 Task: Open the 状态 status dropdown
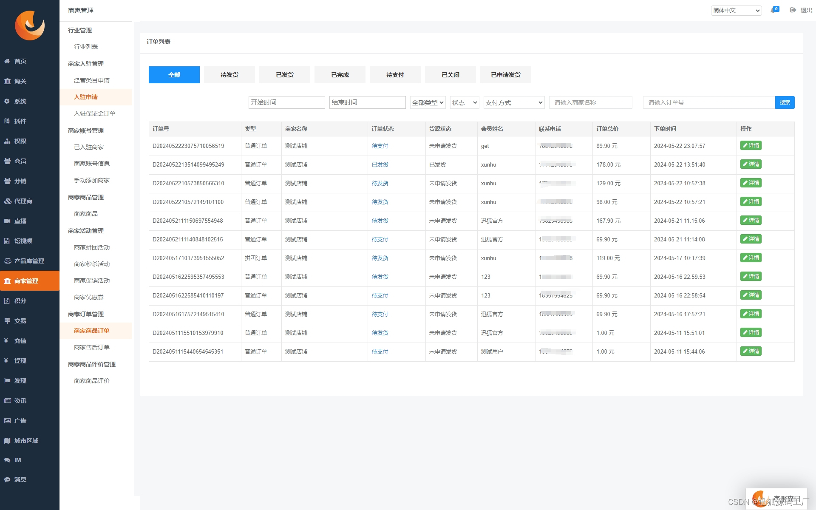pos(465,102)
